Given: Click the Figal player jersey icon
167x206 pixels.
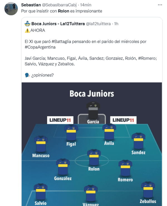Looking at the screenshot, I should (71, 132).
